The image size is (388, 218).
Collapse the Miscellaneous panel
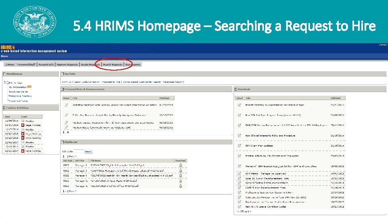click(x=4, y=74)
